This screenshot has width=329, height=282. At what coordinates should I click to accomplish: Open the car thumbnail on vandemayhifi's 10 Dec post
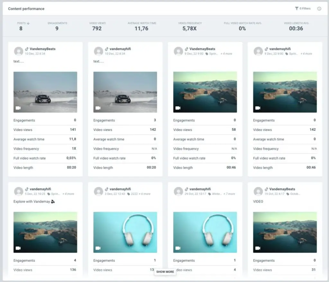tap(125, 92)
